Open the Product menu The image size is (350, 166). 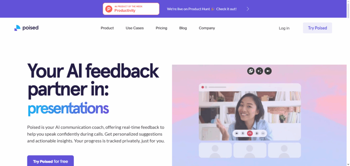click(x=107, y=28)
